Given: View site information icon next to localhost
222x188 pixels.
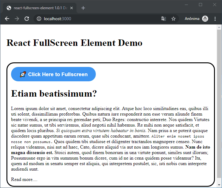Looking at the screenshot, I should click(x=39, y=19).
